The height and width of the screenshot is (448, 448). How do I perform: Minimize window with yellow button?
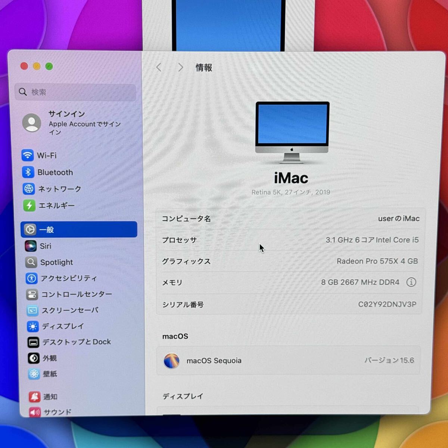[37, 66]
